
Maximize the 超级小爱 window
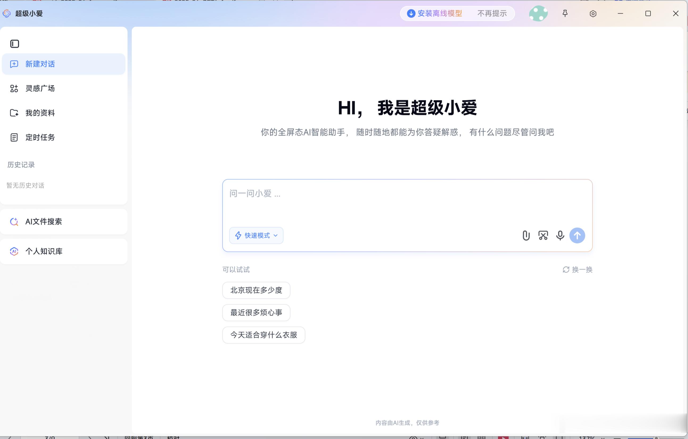tap(648, 13)
